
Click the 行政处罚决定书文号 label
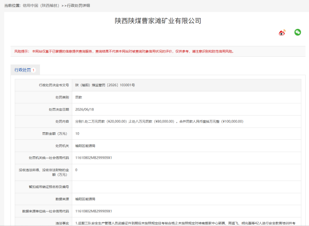[x=54, y=85]
